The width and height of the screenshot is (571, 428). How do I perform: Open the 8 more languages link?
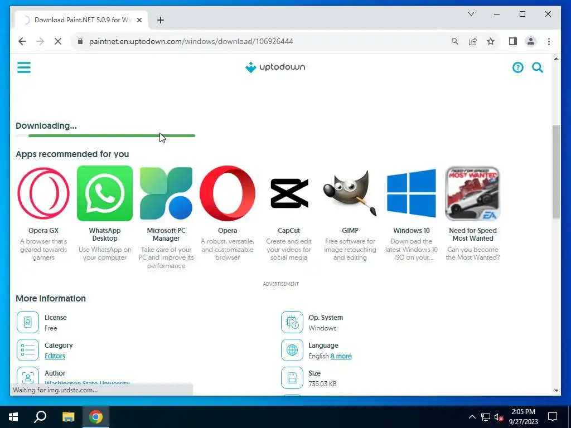341,356
